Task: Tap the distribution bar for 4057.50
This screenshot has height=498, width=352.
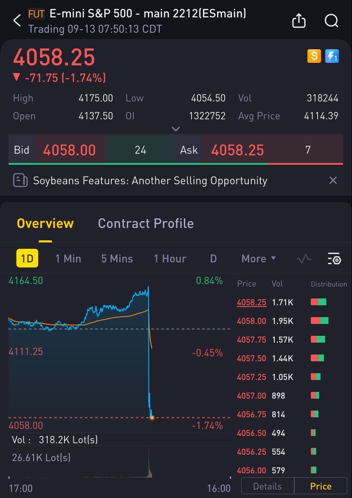Action: tap(317, 358)
